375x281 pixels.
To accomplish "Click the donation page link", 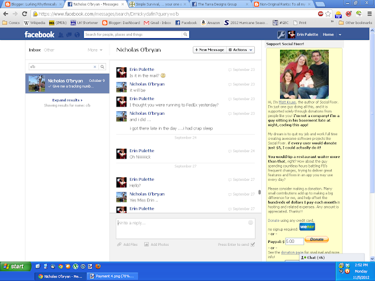I will point(292,252).
